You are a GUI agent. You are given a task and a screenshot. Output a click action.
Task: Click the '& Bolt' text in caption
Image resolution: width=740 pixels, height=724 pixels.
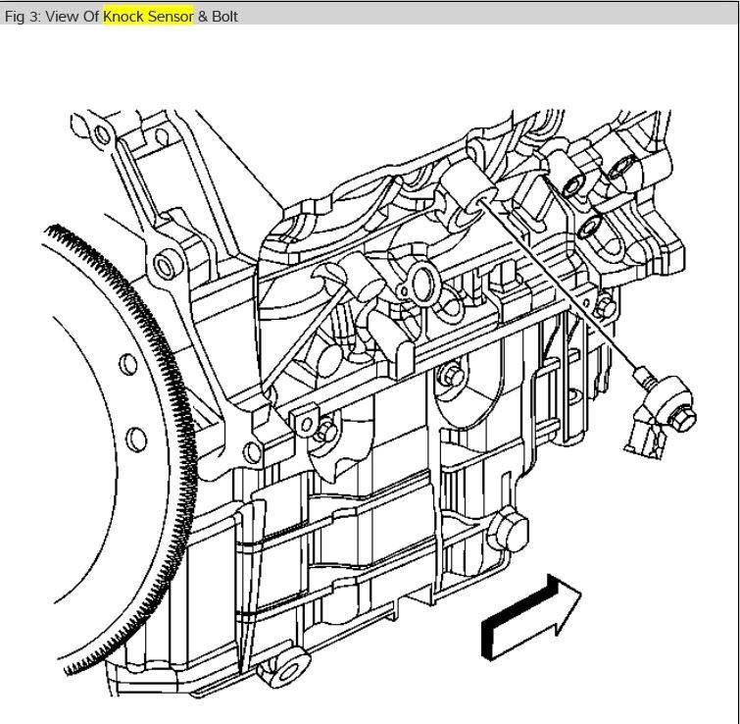pos(218,16)
